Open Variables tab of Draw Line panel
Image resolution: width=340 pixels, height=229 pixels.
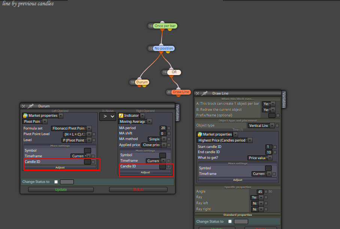tap(284, 99)
